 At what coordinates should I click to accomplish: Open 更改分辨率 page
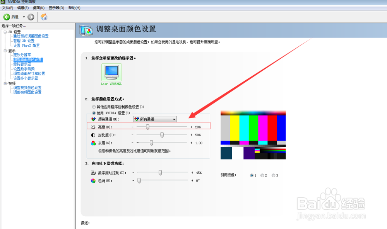point(22,55)
